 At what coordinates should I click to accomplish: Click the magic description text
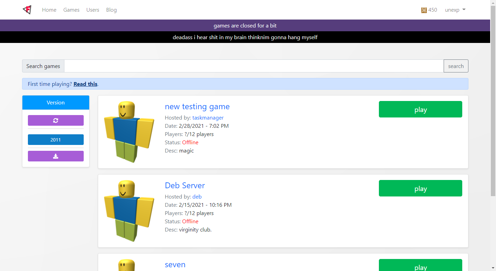(186, 151)
